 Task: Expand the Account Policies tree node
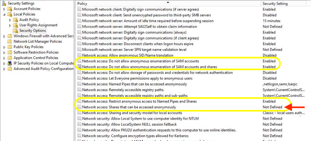(4, 9)
